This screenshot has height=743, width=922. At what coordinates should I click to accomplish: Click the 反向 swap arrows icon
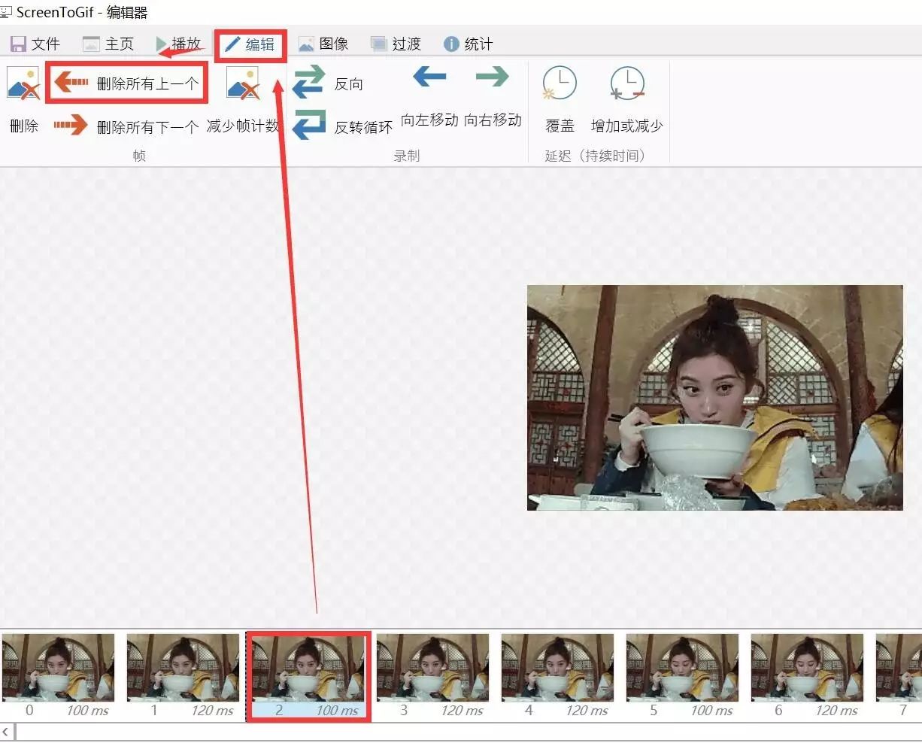pos(308,82)
